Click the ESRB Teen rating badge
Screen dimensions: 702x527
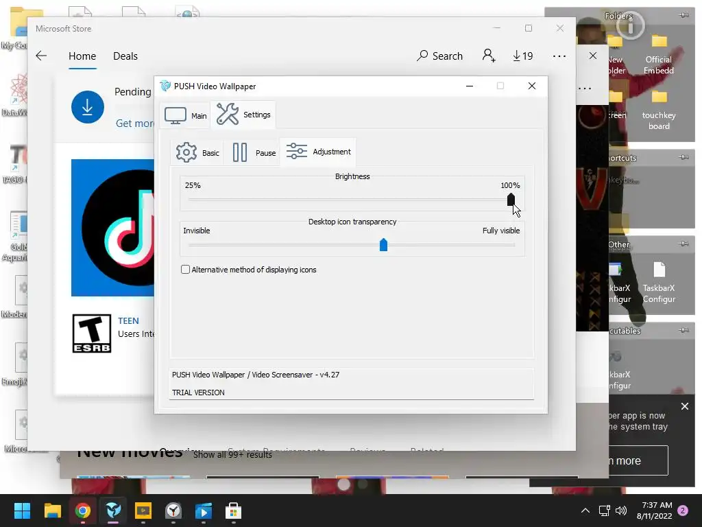92,333
